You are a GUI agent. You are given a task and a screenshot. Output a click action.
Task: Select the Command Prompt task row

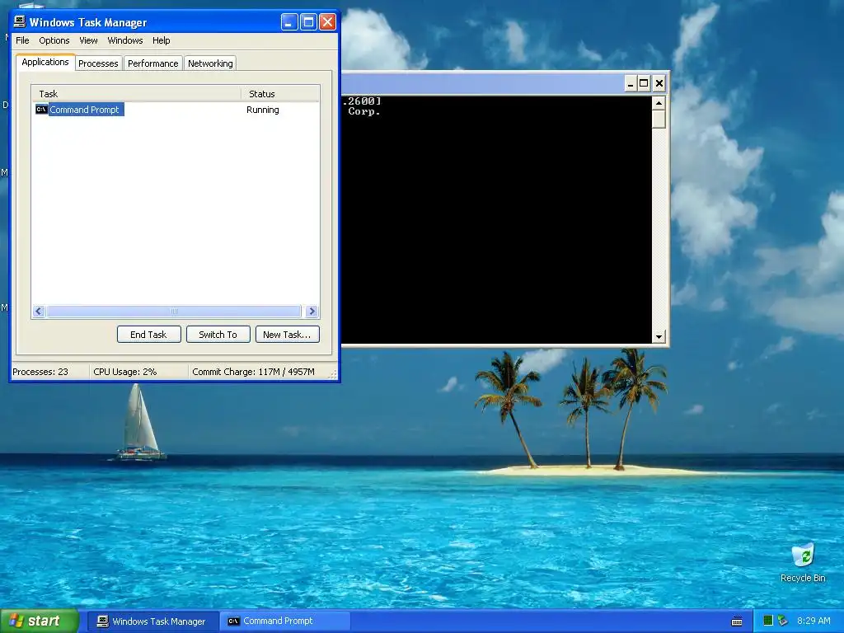coord(175,110)
